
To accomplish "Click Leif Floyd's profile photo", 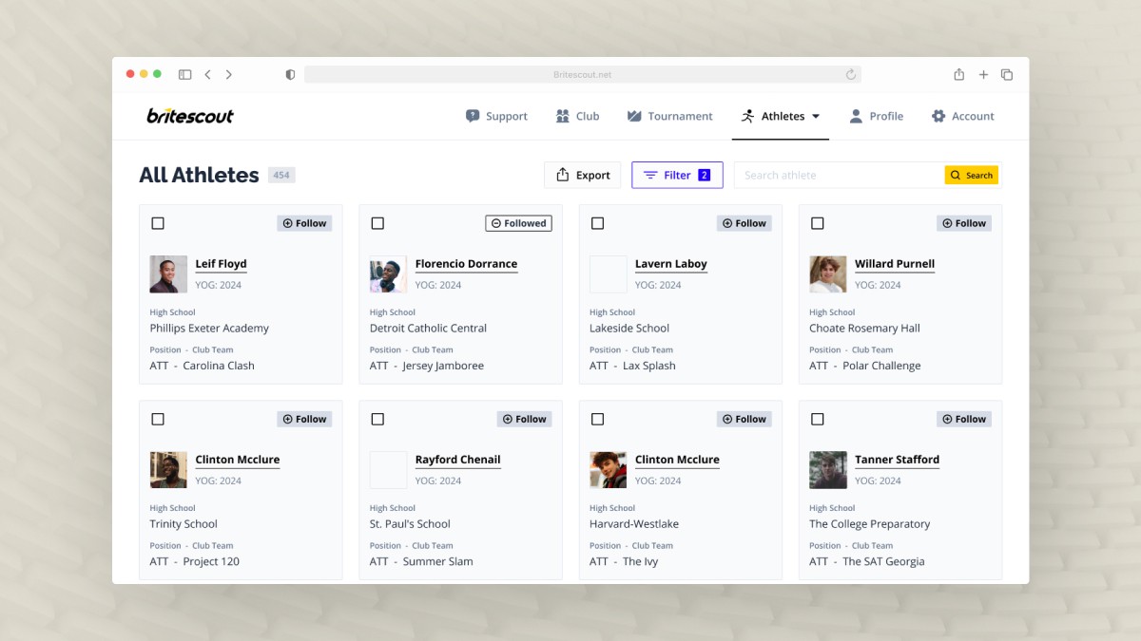I will pos(168,274).
